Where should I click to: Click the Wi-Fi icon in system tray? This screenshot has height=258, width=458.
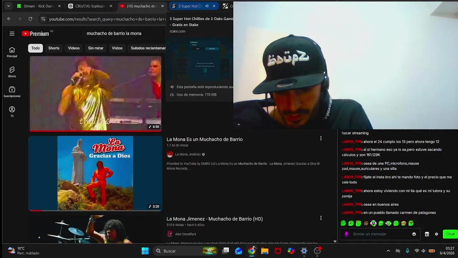point(416,251)
